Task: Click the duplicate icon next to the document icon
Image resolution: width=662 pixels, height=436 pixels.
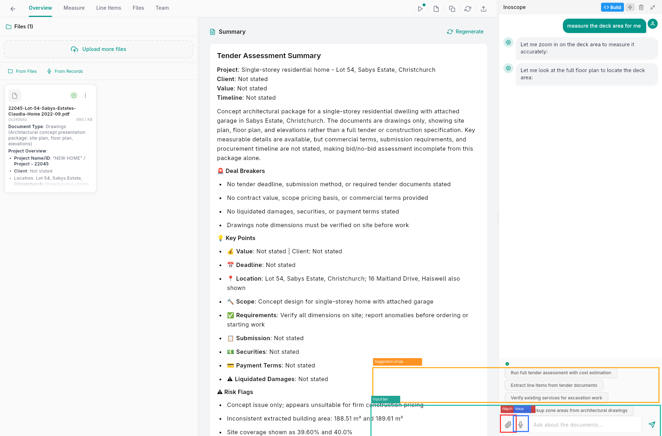Action: click(452, 8)
